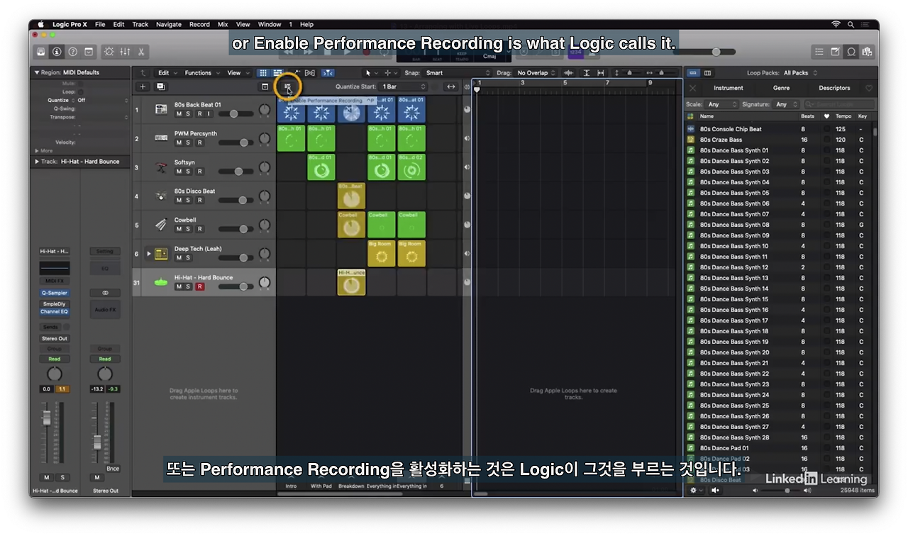Viewport: 908px width, 536px height.
Task: Toggle the Inspector button
Action: (x=57, y=52)
